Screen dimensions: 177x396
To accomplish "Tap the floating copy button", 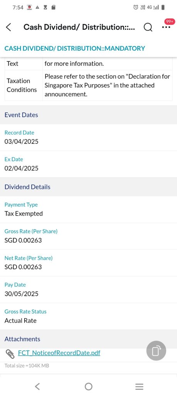I will coord(156,351).
